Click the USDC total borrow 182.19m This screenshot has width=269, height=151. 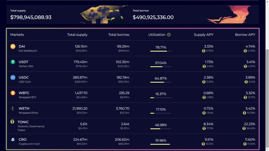coord(123,77)
